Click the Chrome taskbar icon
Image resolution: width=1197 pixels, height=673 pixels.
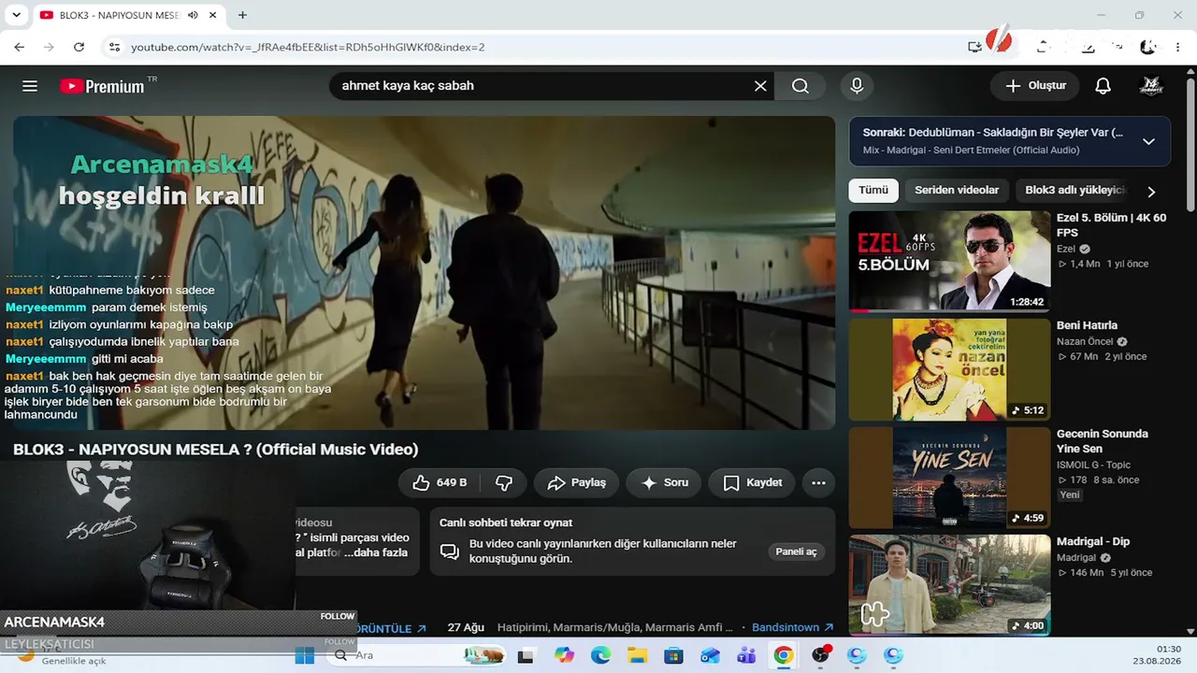784,655
